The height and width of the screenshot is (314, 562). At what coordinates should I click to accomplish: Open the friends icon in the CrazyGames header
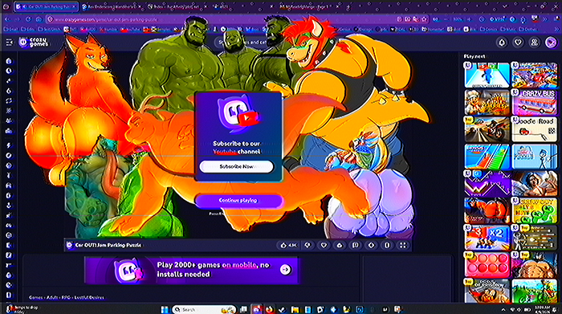click(x=534, y=43)
